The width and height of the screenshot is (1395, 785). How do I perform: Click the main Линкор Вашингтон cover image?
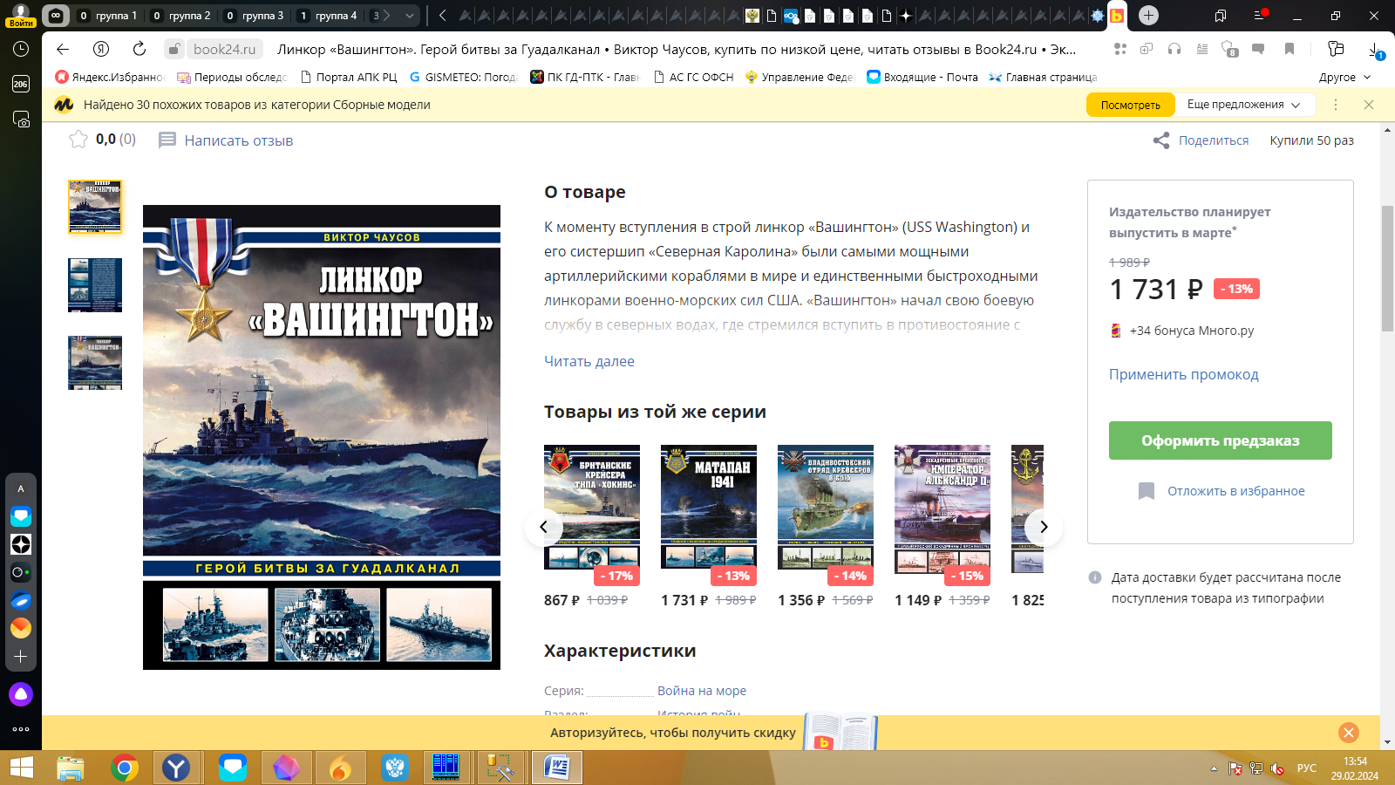322,437
